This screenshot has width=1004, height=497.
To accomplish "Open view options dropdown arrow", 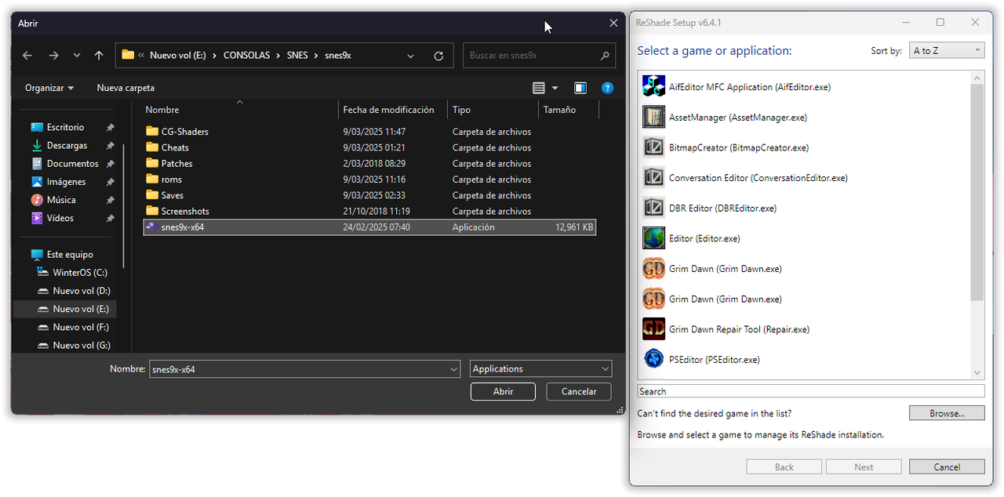I will point(555,88).
